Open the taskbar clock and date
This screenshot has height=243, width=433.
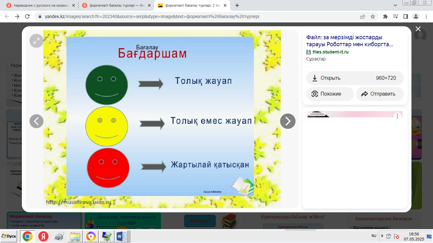point(414,236)
